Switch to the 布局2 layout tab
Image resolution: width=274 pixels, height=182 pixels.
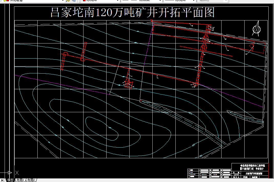(x=31, y=180)
